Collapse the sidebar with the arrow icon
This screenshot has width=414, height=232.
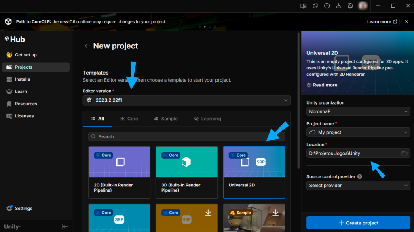65,226
